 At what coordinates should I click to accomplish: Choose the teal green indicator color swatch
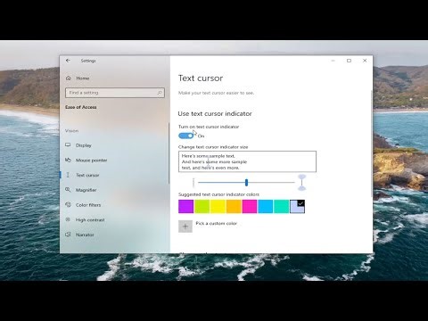tap(282, 207)
